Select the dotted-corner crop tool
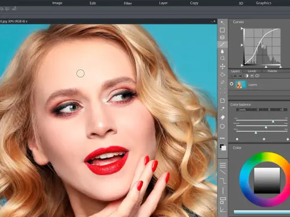Viewport: 290px width, 217px height. pos(223,91)
